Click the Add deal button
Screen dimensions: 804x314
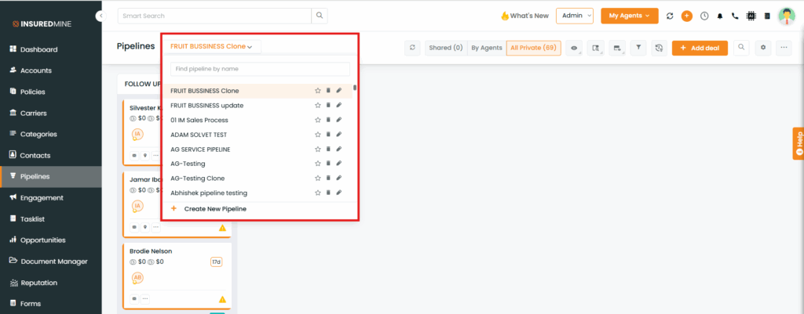tap(700, 48)
